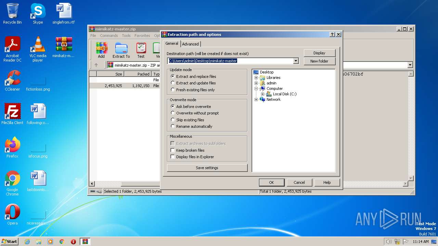
Task: Open Recycle Bin desktop icon
Action: click(x=12, y=14)
